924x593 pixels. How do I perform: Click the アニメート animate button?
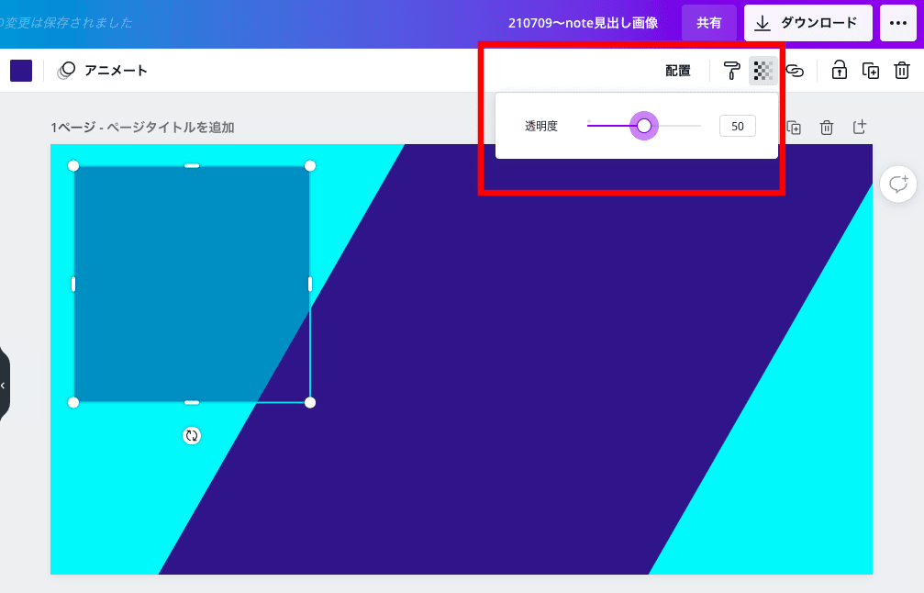click(102, 71)
